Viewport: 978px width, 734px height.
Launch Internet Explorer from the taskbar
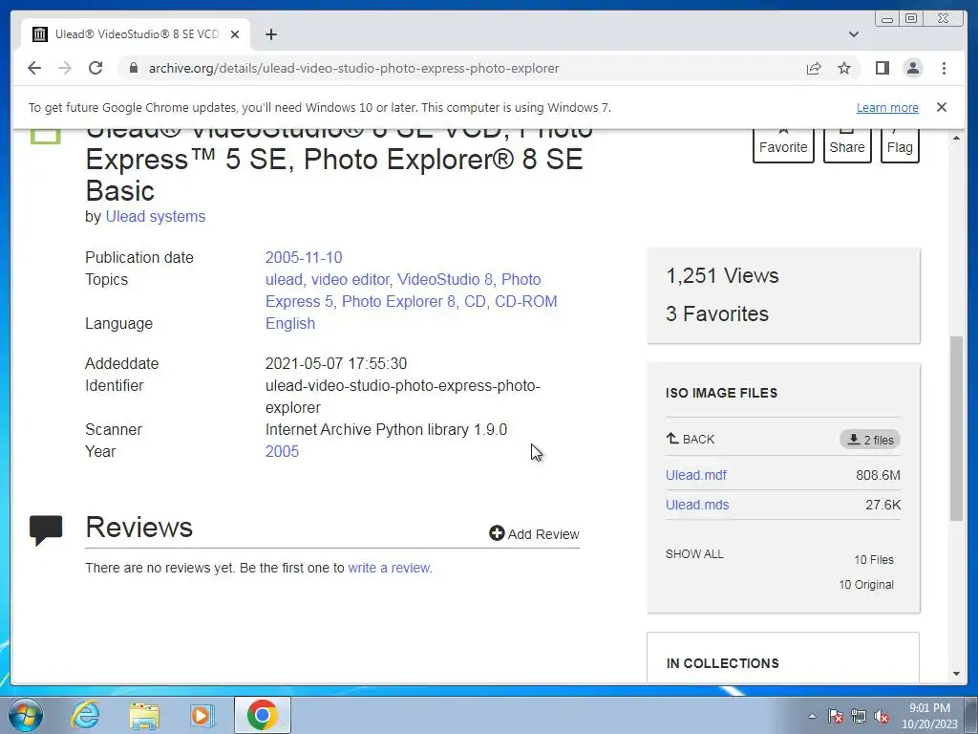pyautogui.click(x=85, y=715)
